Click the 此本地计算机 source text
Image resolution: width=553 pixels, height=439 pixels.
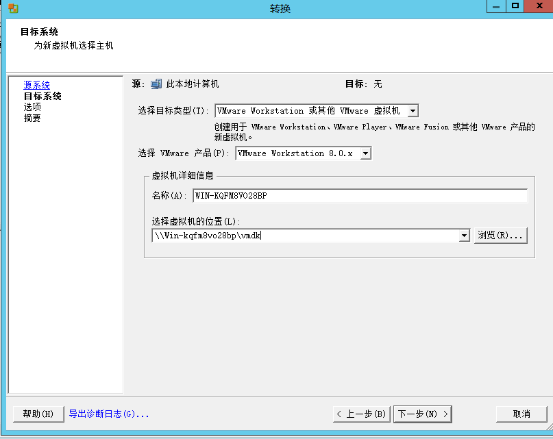(x=193, y=84)
